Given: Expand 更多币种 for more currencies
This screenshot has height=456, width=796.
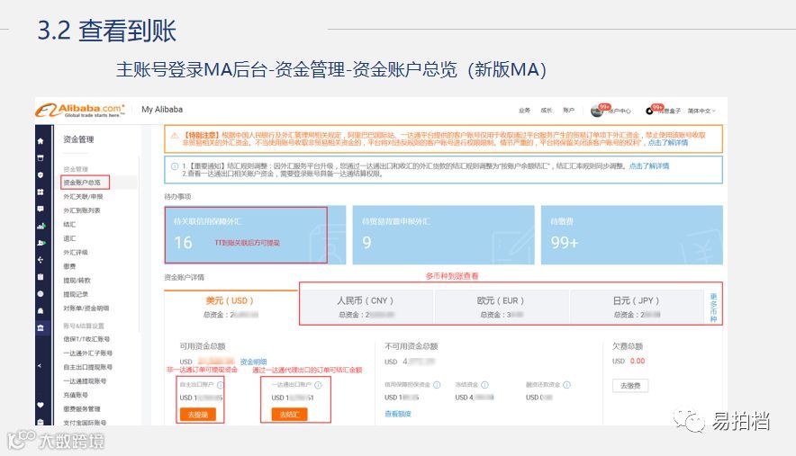Looking at the screenshot, I should click(x=713, y=308).
